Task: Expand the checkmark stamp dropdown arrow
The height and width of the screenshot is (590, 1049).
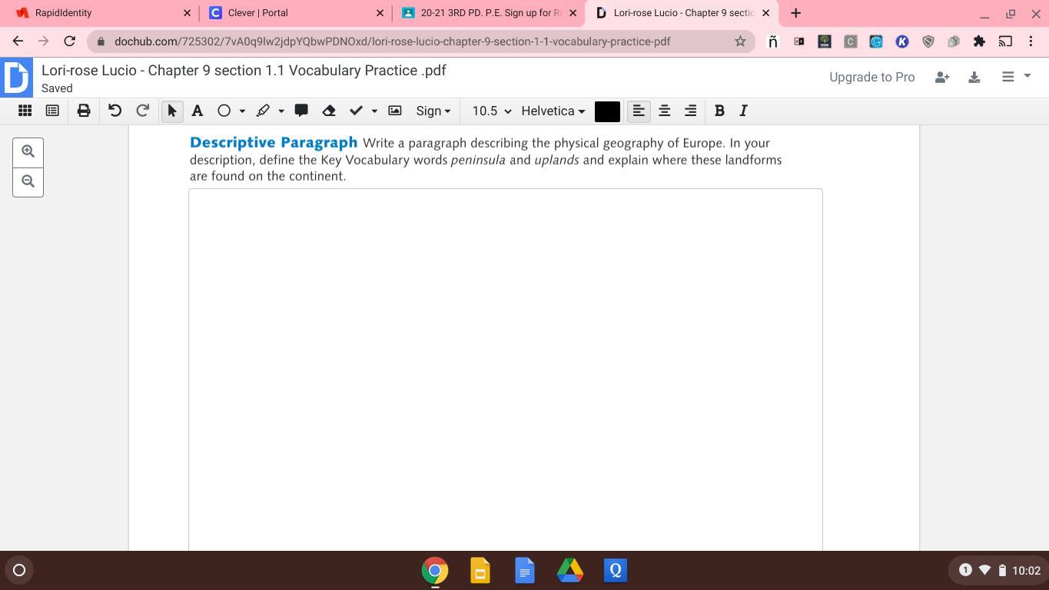Action: 374,111
